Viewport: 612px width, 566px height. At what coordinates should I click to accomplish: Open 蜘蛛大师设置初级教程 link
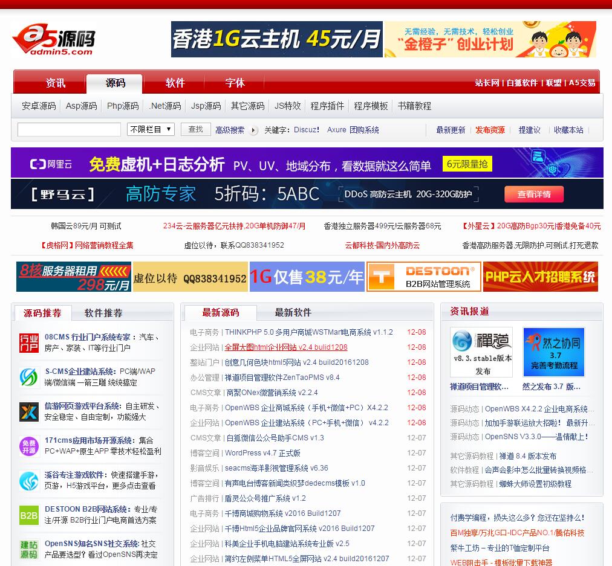click(x=535, y=484)
